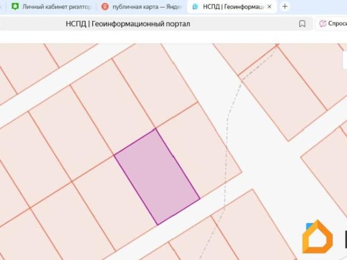Click the orange house logo watermark
The image size is (347, 260).
317,237
